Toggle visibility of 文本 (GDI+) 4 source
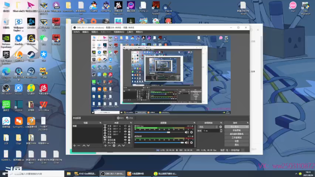This screenshot has height=177, width=315. point(125,126)
